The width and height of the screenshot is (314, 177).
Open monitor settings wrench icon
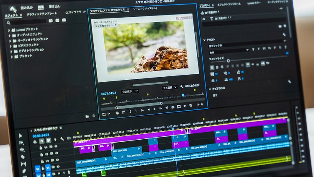(181, 86)
